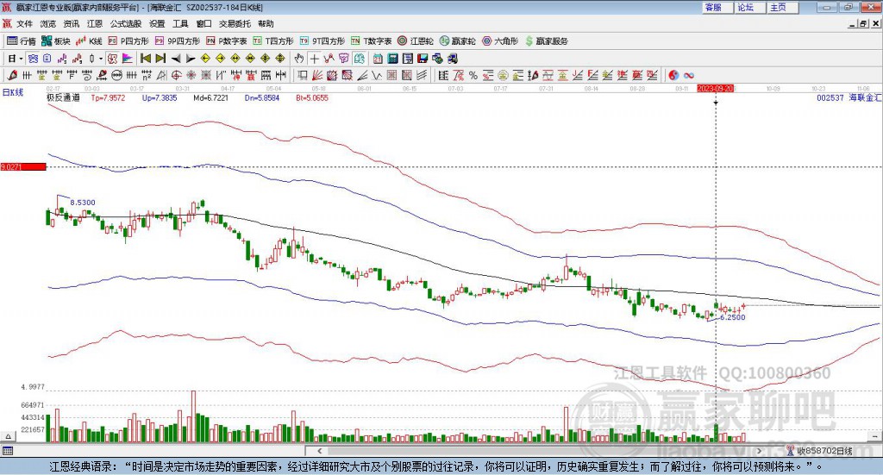The width and height of the screenshot is (883, 475).
Task: Jump to first bar with skip-start icon
Action: [145, 59]
